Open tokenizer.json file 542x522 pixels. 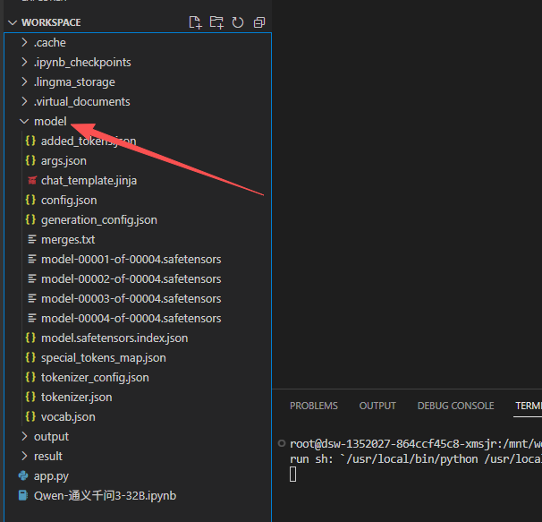(76, 398)
